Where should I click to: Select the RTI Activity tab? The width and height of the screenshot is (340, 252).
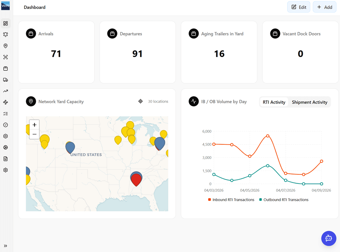[x=274, y=102]
